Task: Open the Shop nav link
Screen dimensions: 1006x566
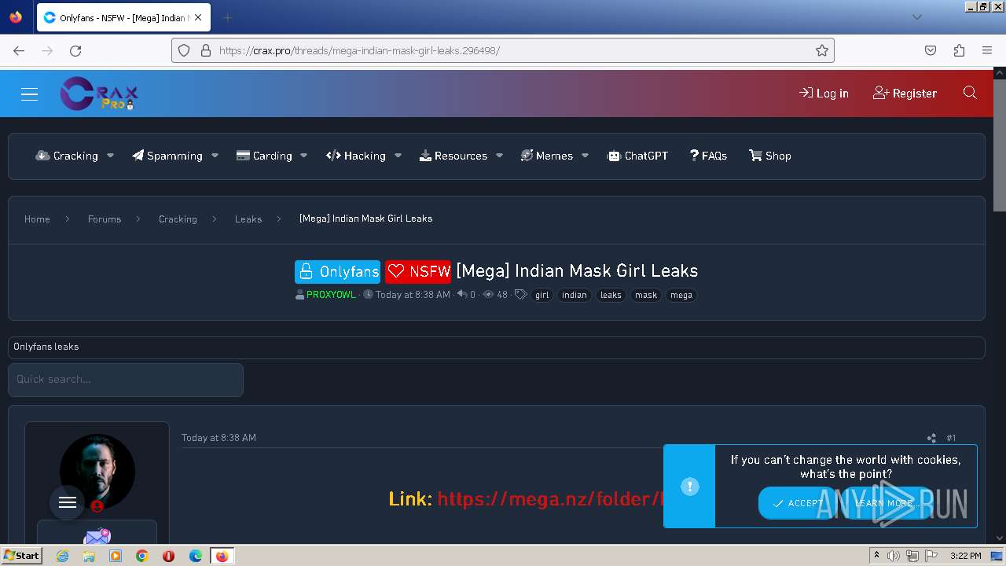Action: click(x=770, y=156)
